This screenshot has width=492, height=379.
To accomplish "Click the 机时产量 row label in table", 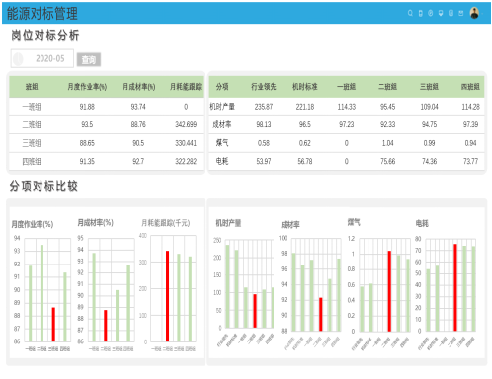I will coord(222,107).
